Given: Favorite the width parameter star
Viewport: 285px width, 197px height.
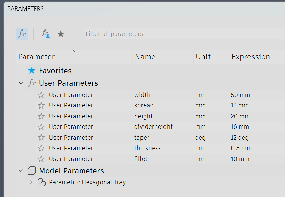Looking at the screenshot, I should [41, 95].
